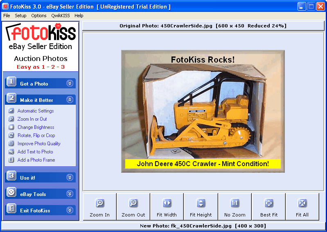The height and width of the screenshot is (232, 327).
Task: Click the Improve Photo Quality icon
Action: point(11,143)
